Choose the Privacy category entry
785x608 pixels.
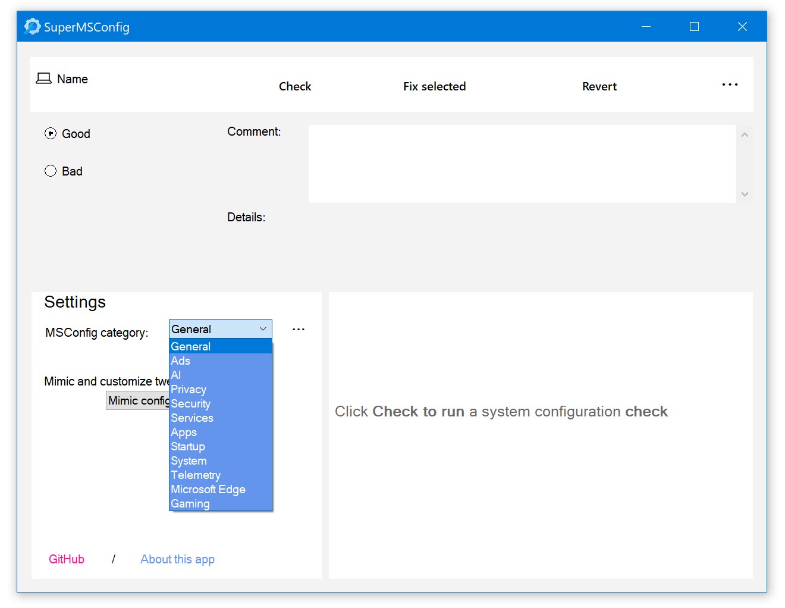click(189, 389)
